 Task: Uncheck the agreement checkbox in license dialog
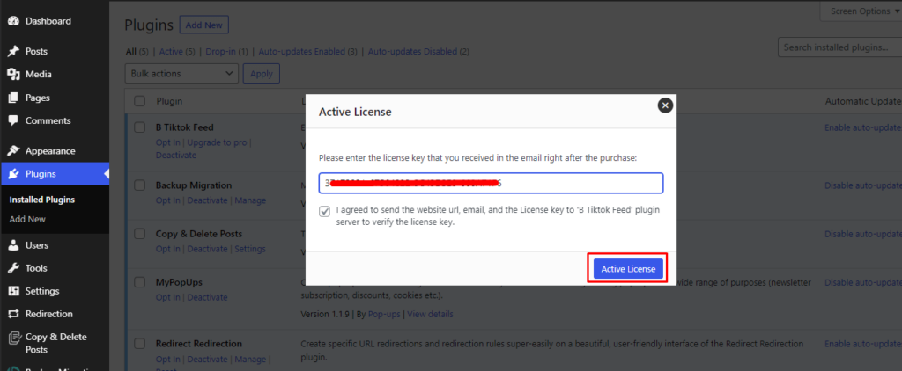(x=325, y=211)
